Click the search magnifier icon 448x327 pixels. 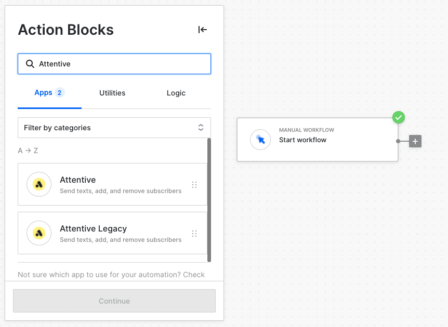(x=30, y=64)
